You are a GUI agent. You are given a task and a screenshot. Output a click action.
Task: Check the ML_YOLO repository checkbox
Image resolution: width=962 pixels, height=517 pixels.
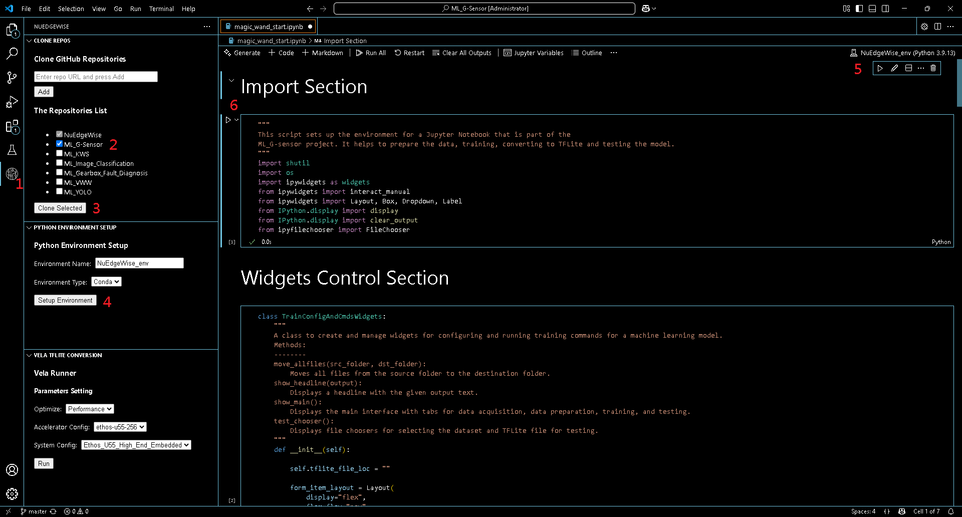(x=59, y=191)
